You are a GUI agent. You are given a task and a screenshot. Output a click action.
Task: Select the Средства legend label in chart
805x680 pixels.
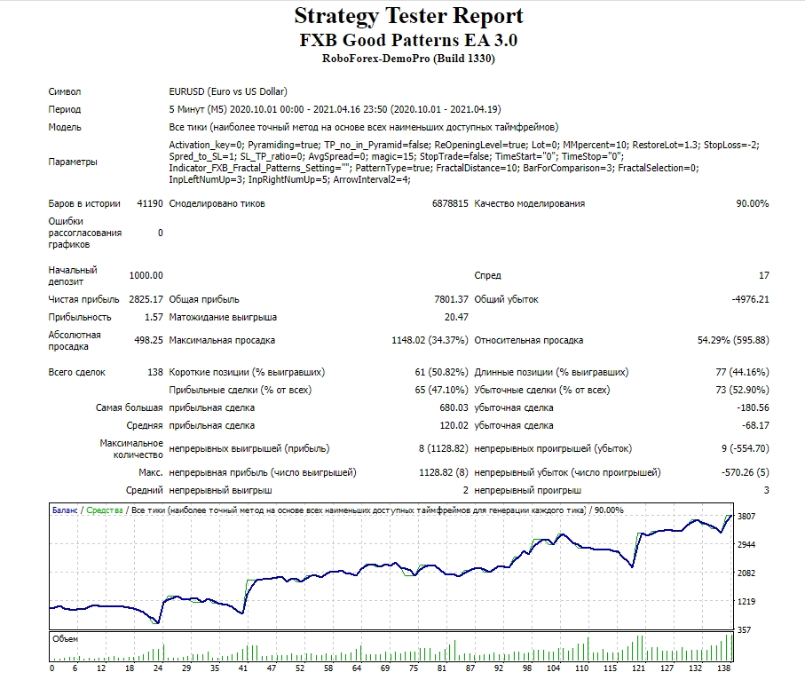point(105,510)
